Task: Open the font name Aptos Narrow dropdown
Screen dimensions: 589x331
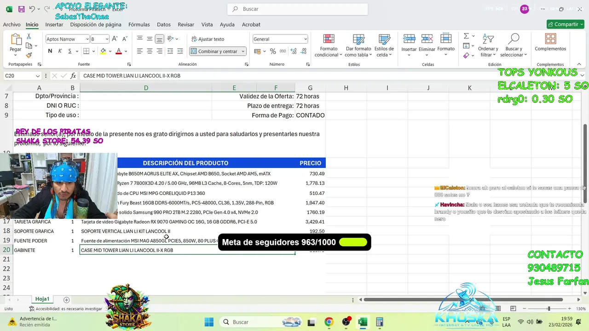Action: coord(87,39)
